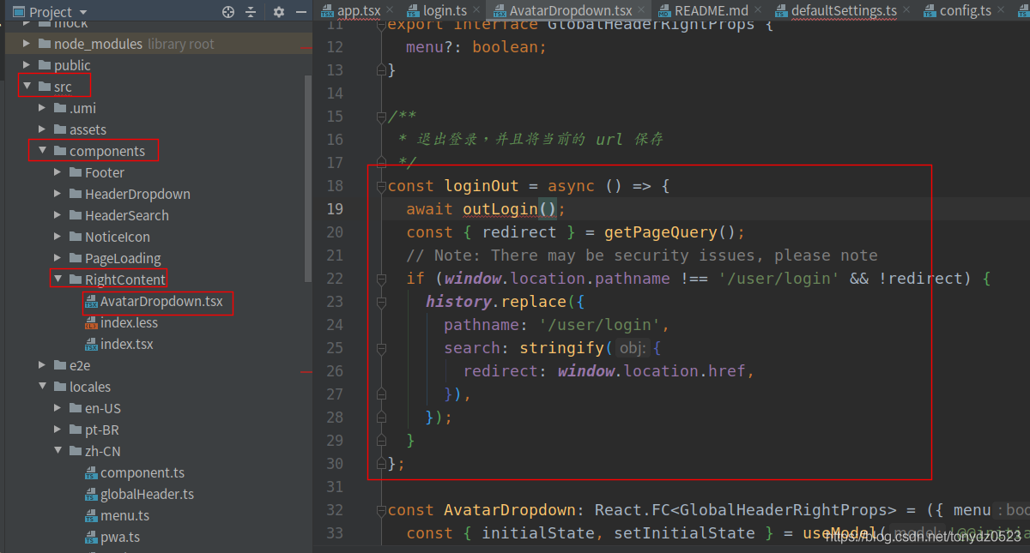The width and height of the screenshot is (1030, 553).
Task: Select AvatarDropdown.tsx in the project tree
Action: tap(158, 303)
